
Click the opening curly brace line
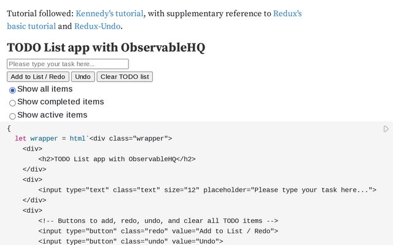point(9,129)
